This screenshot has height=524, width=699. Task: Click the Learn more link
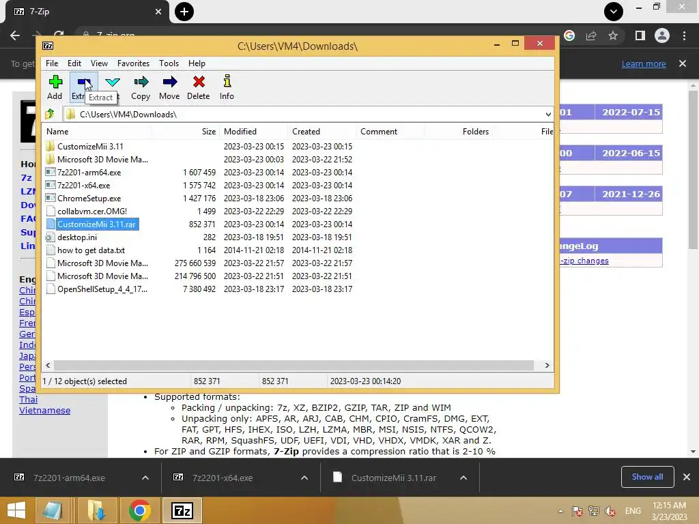click(x=644, y=63)
